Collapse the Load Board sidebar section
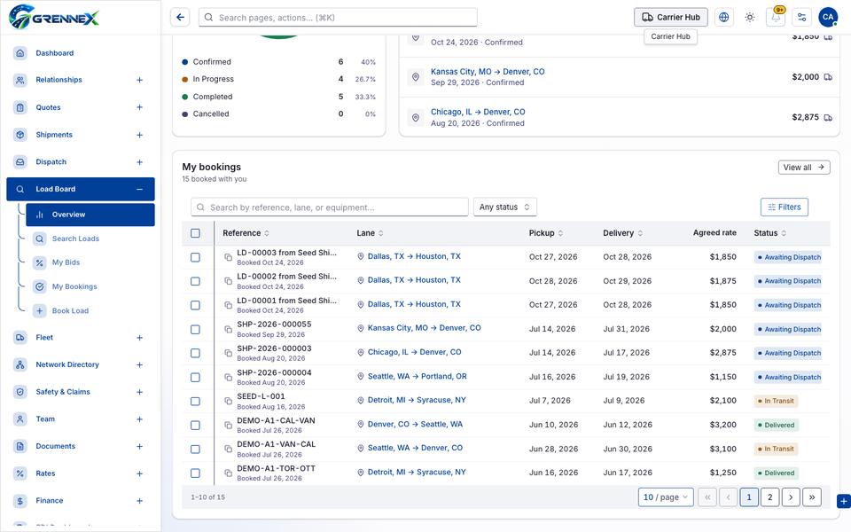The height and width of the screenshot is (532, 851). [x=139, y=190]
